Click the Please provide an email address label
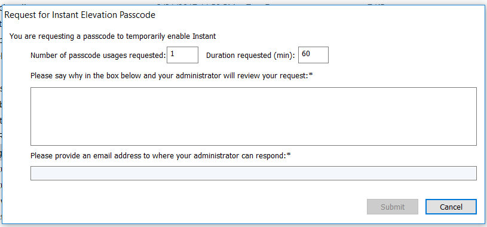Image resolution: width=487 pixels, height=227 pixels. [160, 155]
